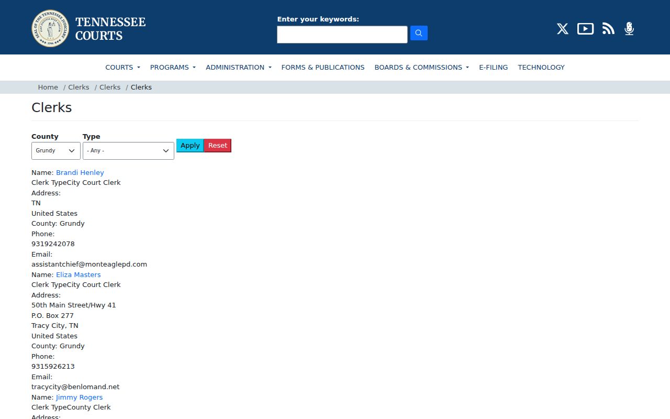Expand the BOARDS & COMMISSIONS menu
The image size is (670, 419).
coord(421,67)
